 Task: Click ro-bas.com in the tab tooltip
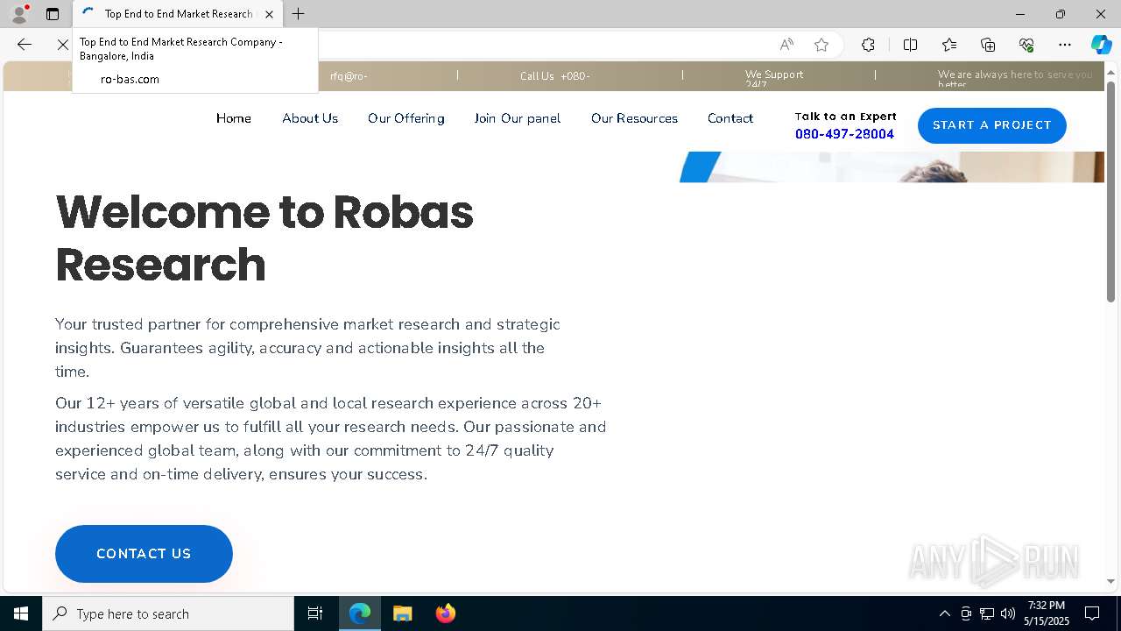(130, 79)
